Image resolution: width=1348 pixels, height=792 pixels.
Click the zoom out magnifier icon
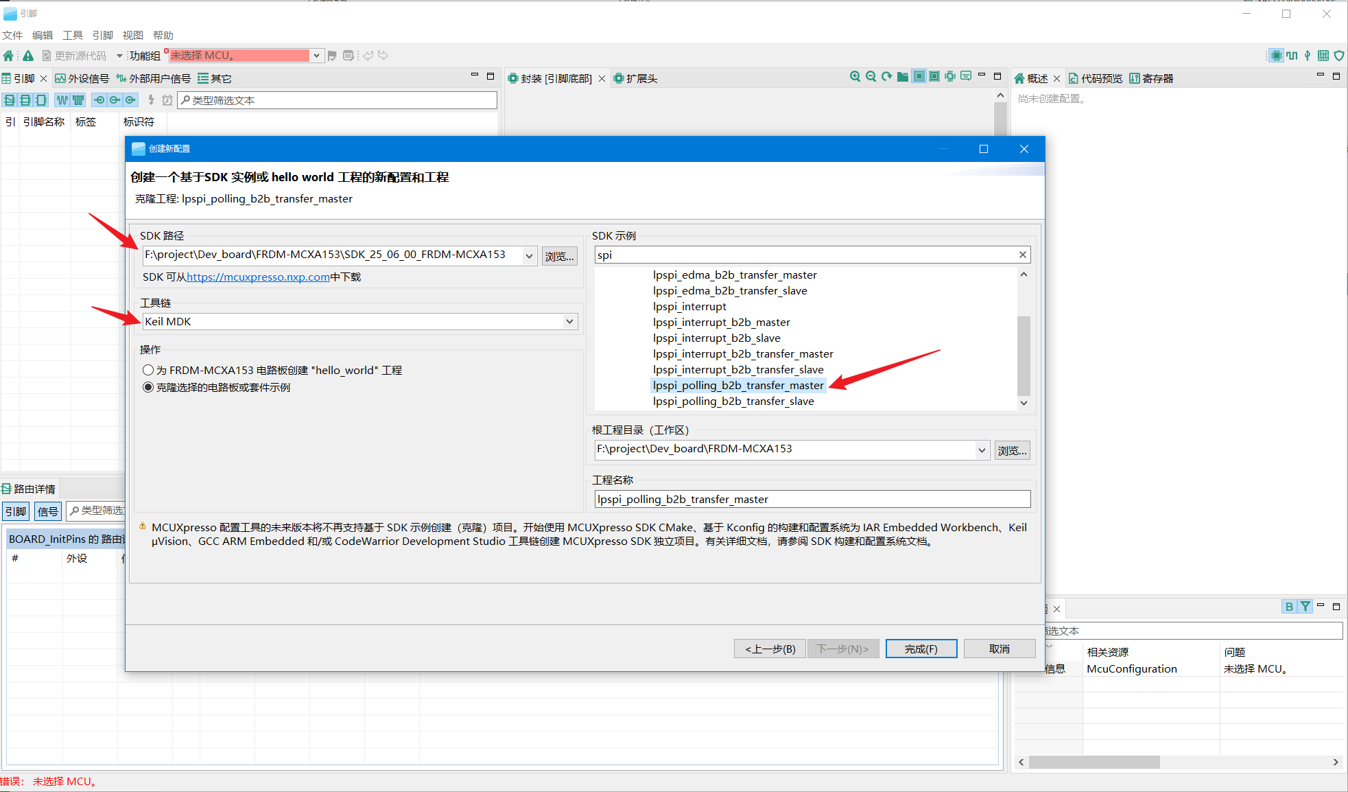click(x=871, y=77)
